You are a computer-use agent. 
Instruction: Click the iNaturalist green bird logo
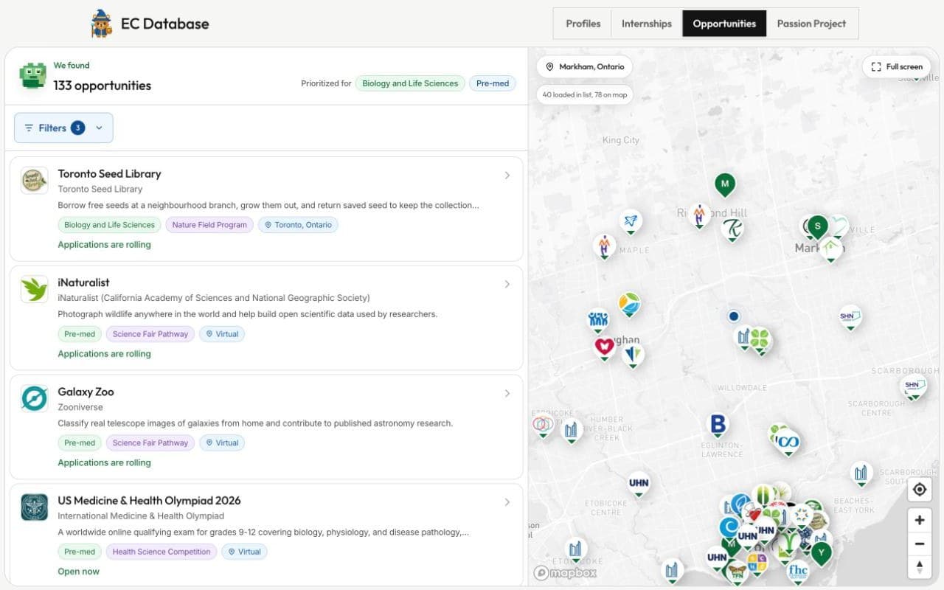click(35, 289)
